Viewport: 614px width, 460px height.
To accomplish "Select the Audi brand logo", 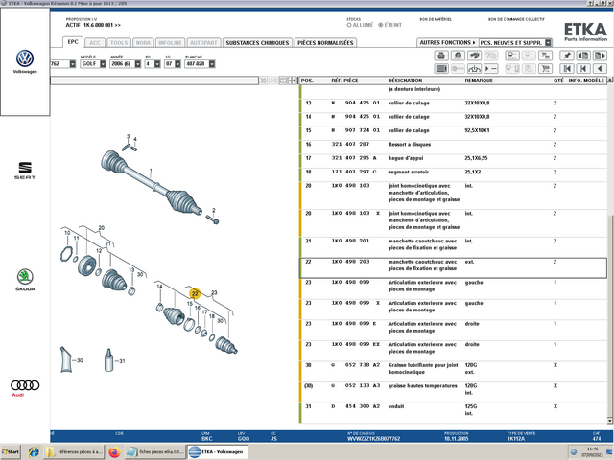I will (25, 387).
